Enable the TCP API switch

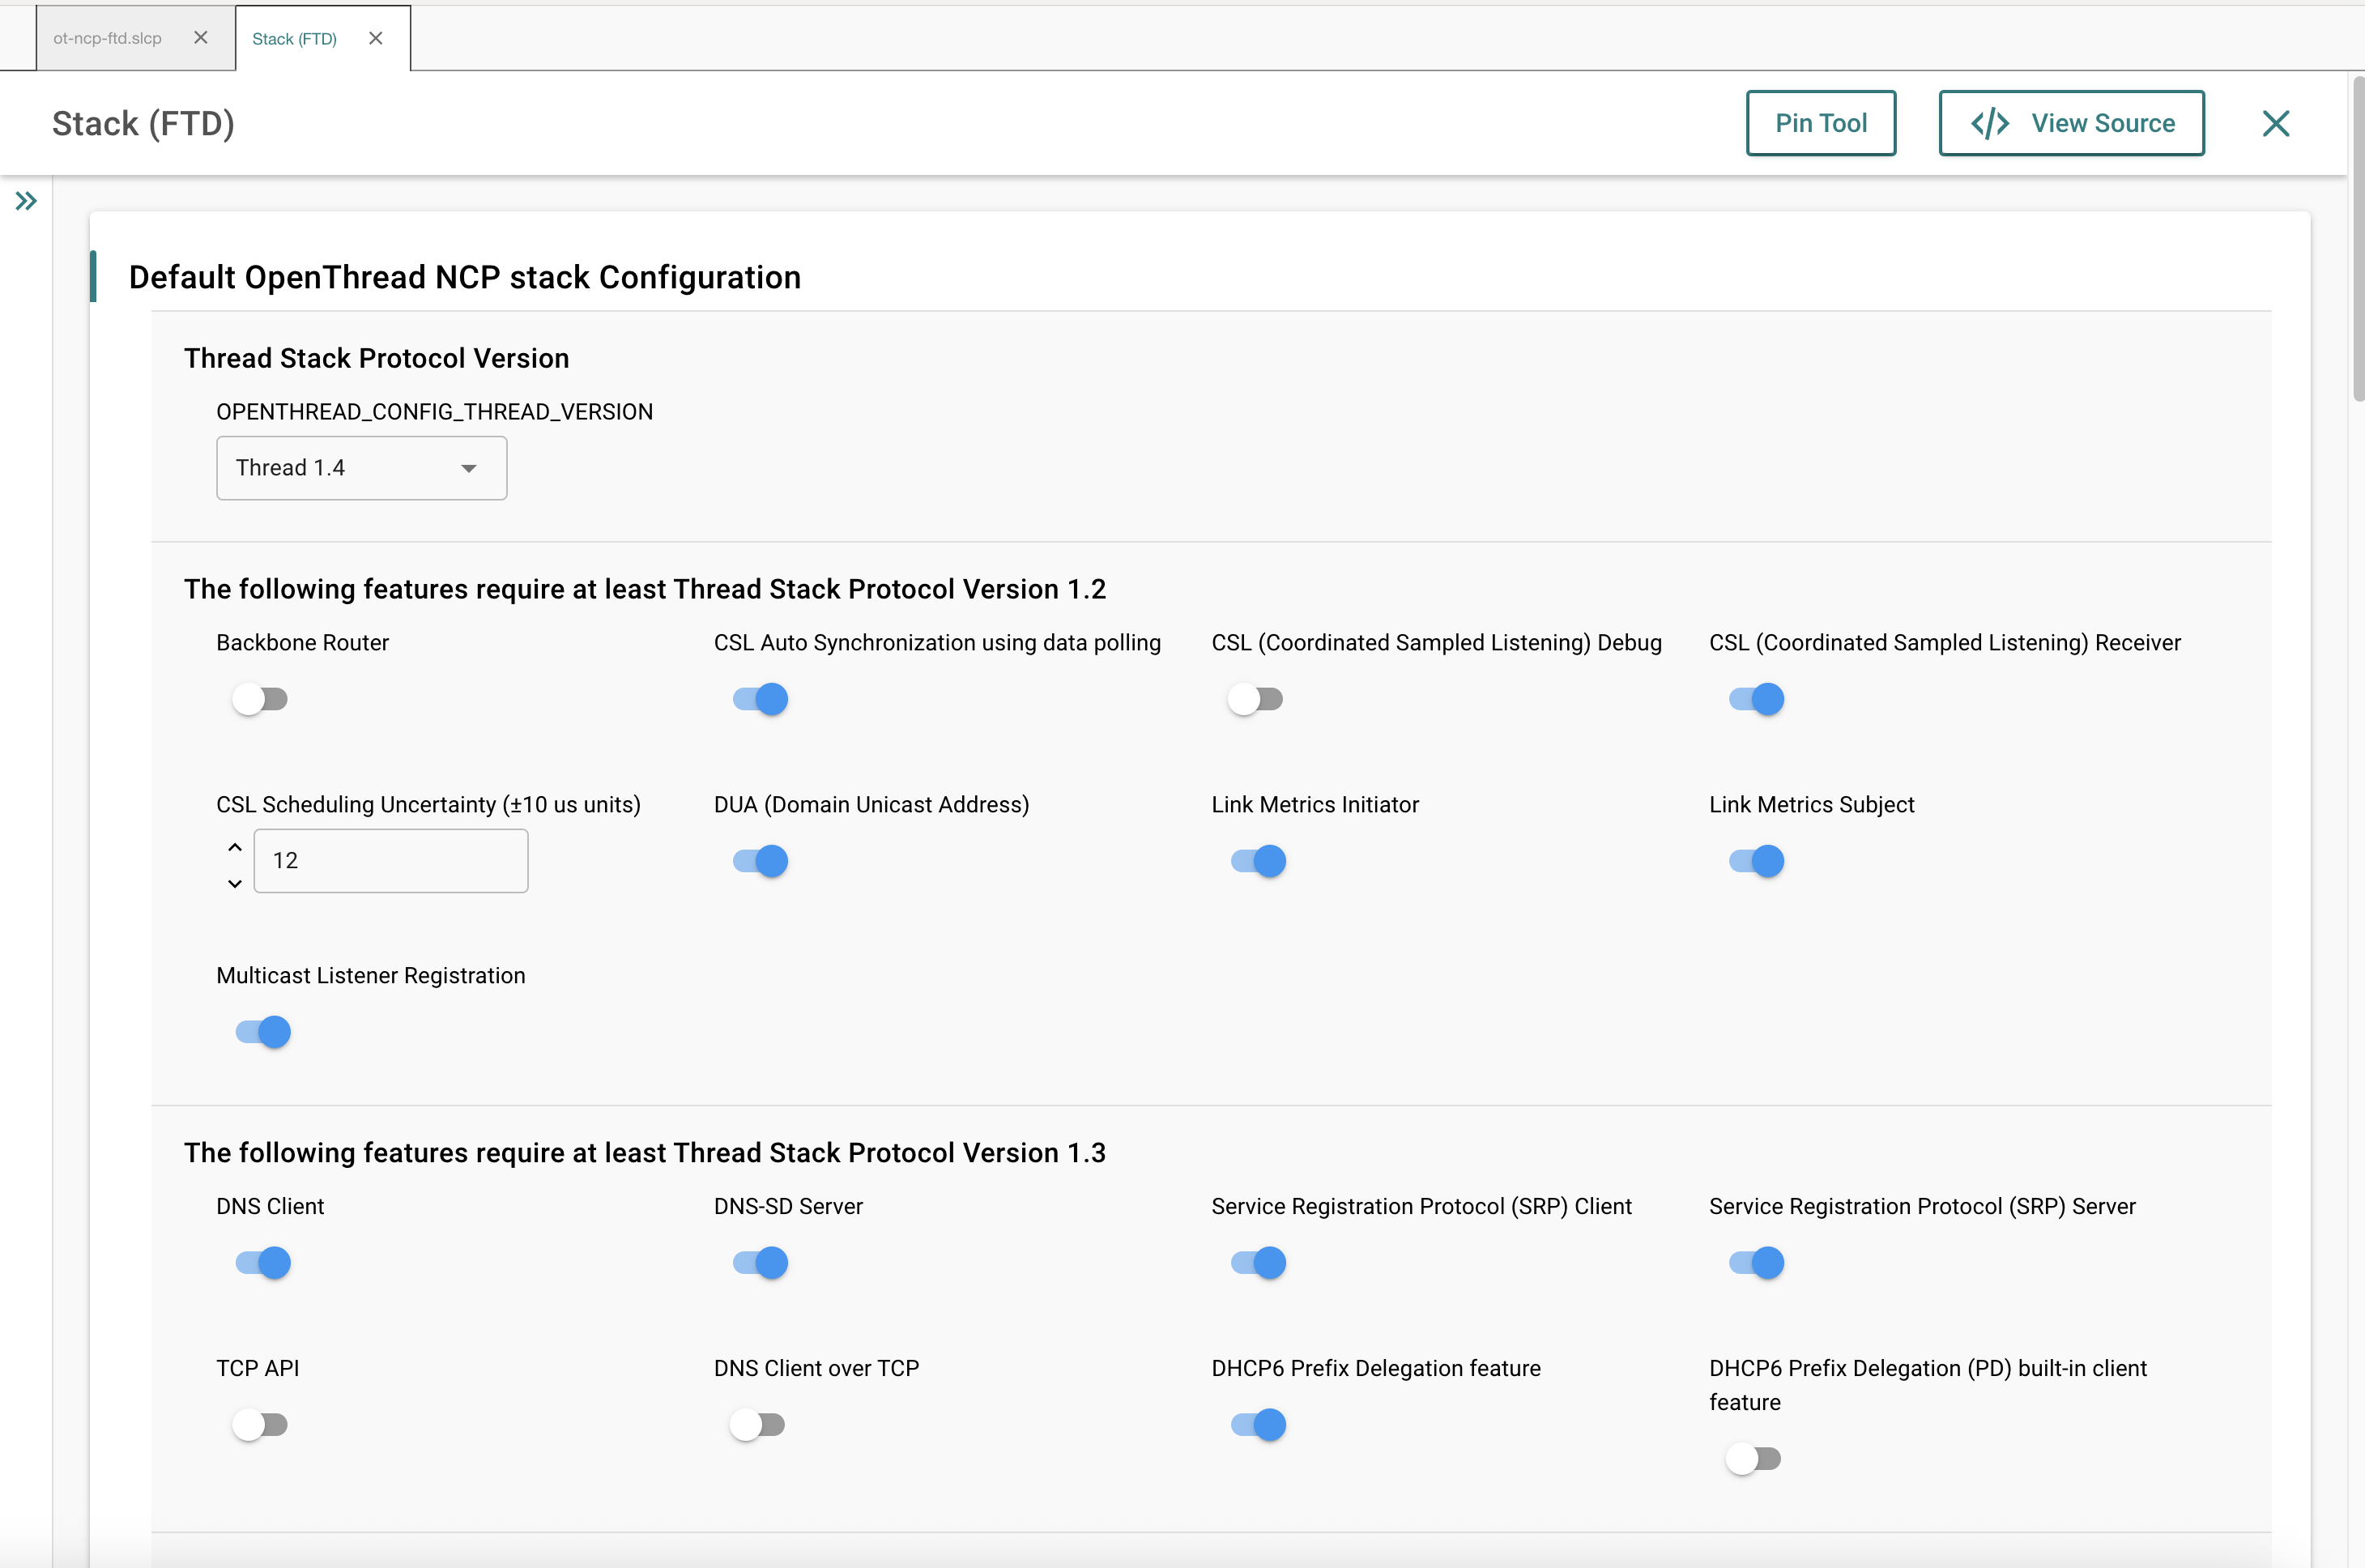click(260, 1424)
